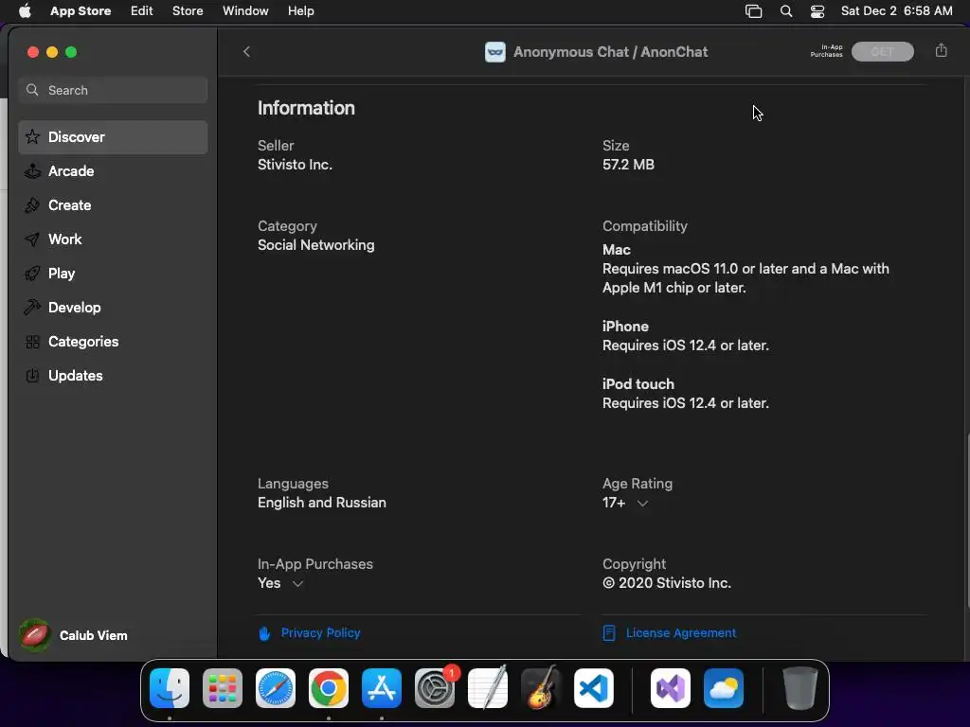Click the Categories grid icon
This screenshot has height=727, width=970.
point(33,342)
